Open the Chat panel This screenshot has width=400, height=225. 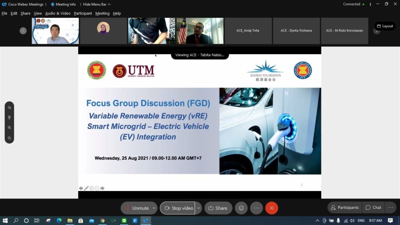pyautogui.click(x=373, y=208)
